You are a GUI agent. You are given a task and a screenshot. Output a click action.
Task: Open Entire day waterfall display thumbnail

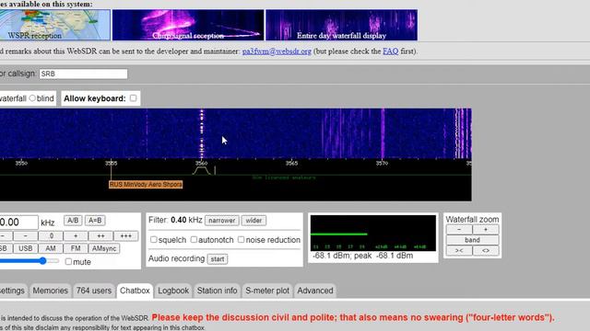click(x=341, y=25)
